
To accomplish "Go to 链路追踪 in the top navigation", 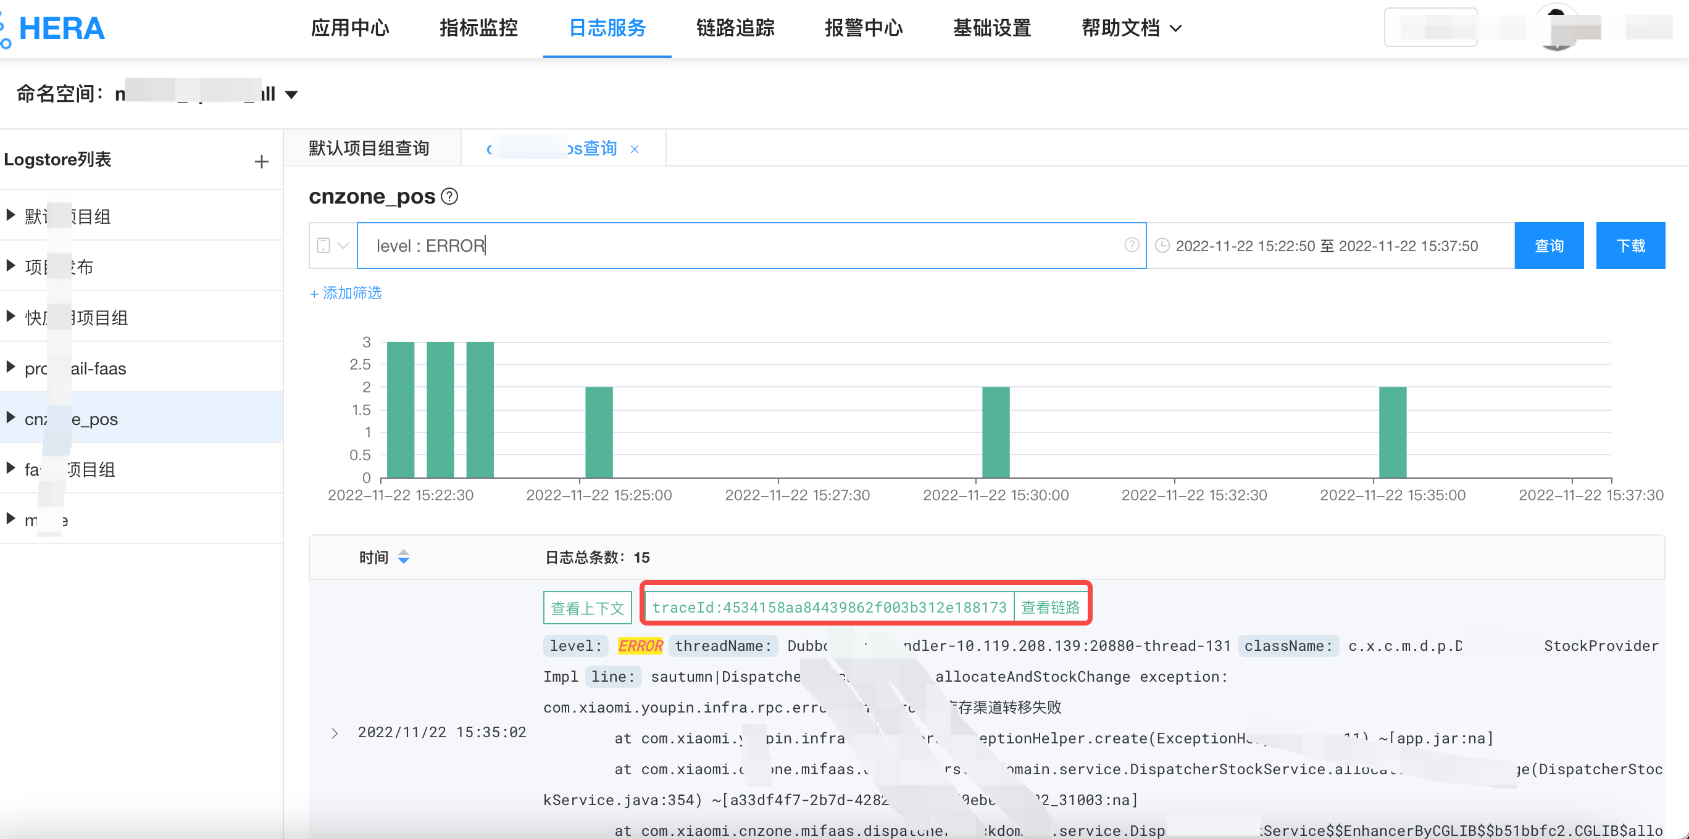I will [735, 28].
